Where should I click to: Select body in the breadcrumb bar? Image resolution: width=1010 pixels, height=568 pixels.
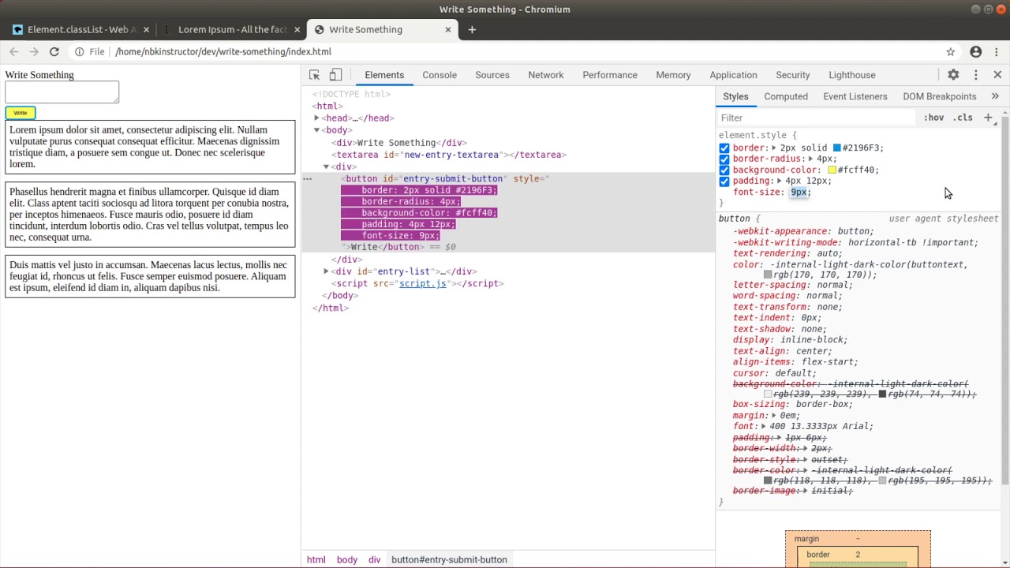click(x=347, y=559)
